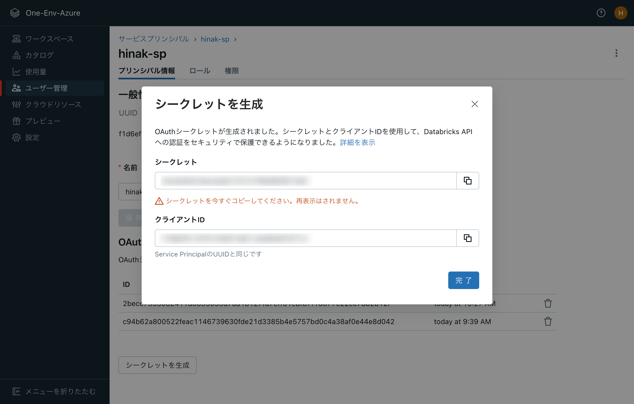Open the カタログ sidebar icon
This screenshot has height=404, width=634.
pyautogui.click(x=16, y=55)
